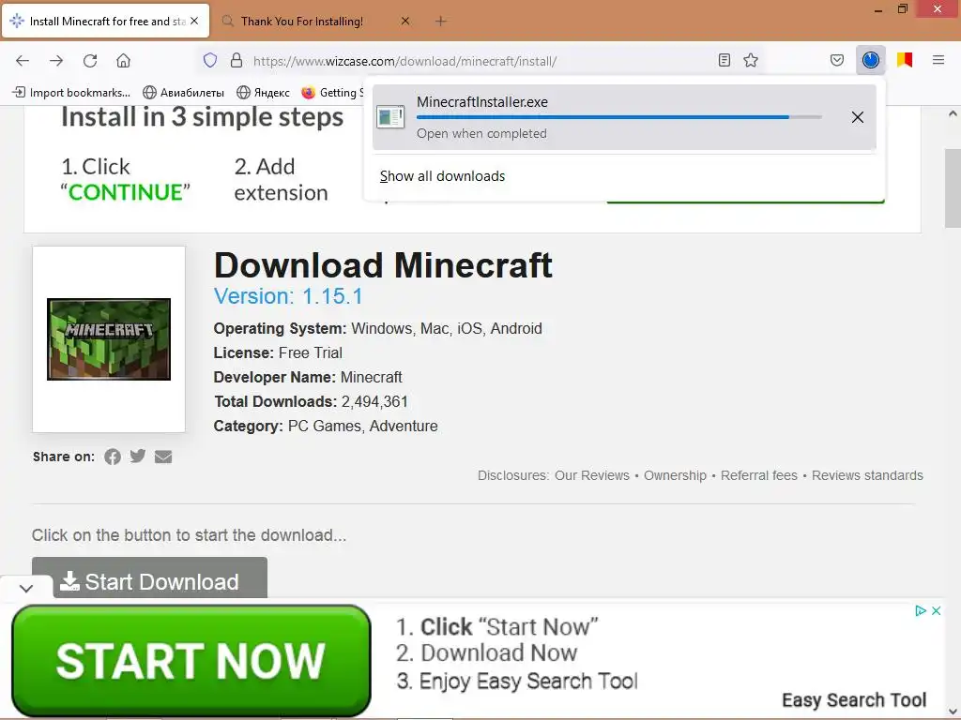Cancel the MinecraftInstaller.exe download

click(x=858, y=117)
